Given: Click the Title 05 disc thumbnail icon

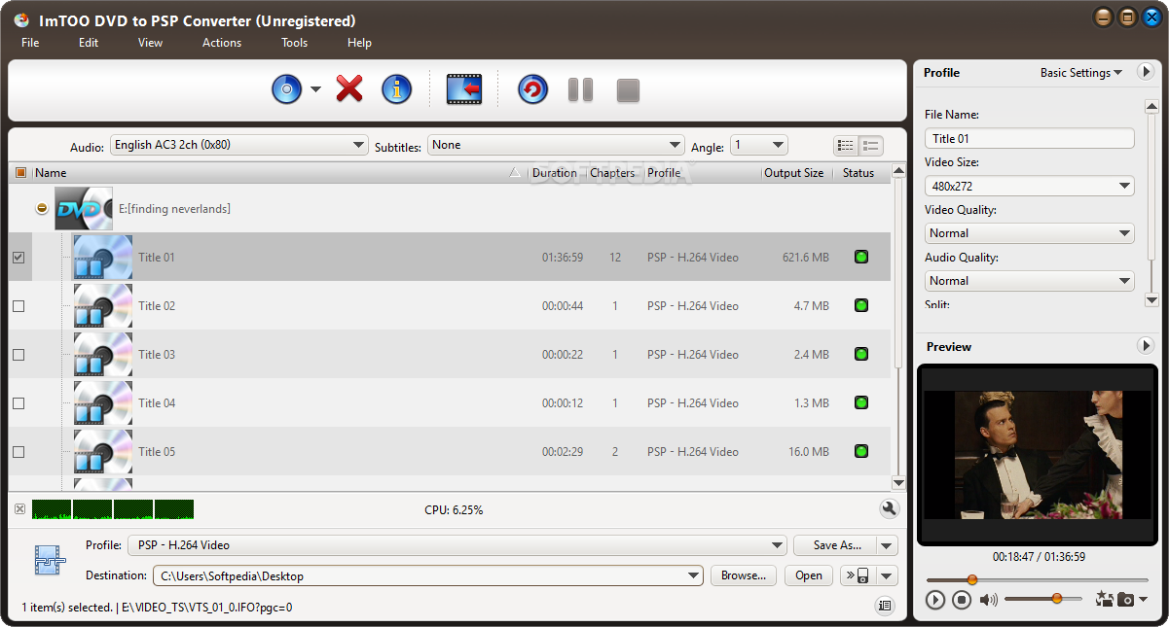Looking at the screenshot, I should tap(102, 452).
